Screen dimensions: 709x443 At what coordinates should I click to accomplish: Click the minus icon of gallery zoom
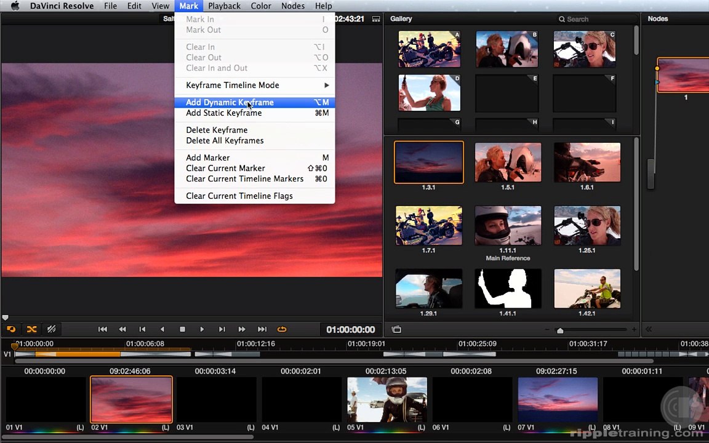(547, 330)
